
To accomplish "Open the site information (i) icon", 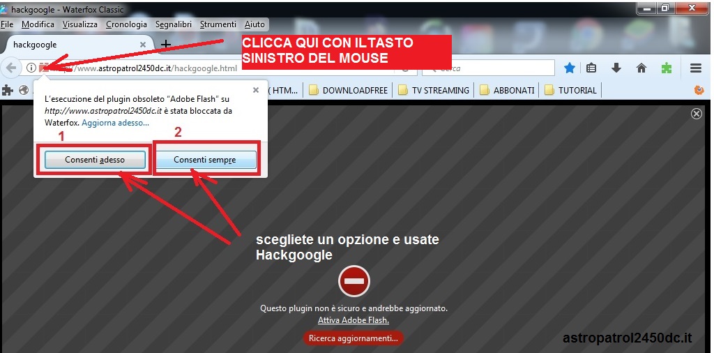I will [31, 68].
